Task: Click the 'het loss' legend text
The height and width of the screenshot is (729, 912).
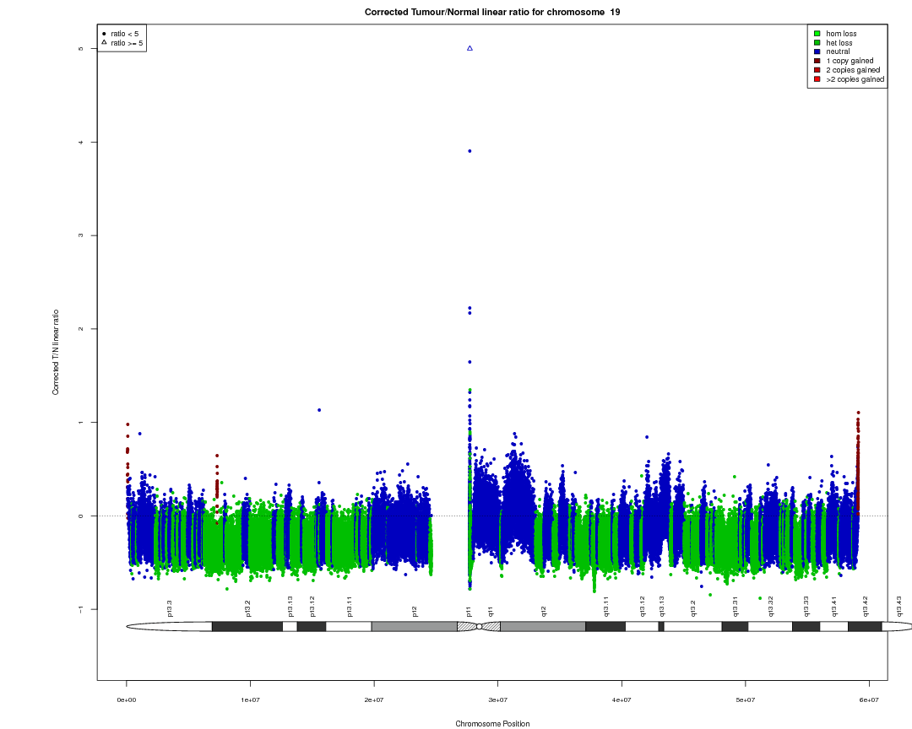Action: [x=839, y=43]
